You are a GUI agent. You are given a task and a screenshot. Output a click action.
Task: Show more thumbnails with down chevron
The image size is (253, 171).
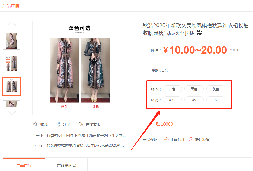coord(12,113)
